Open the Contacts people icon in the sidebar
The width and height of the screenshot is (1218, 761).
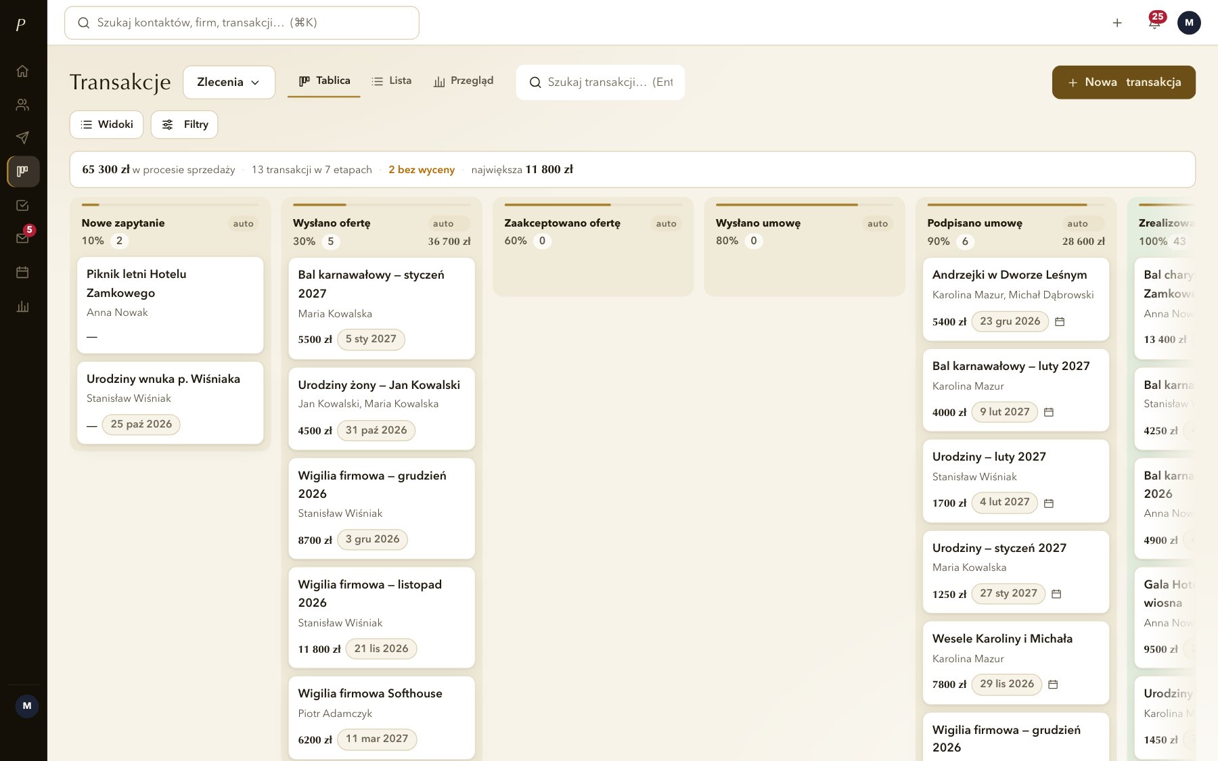[22, 105]
